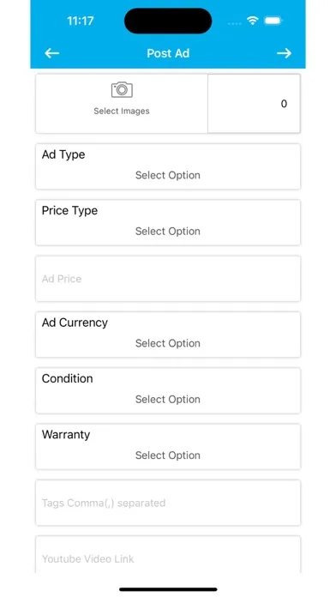336x597 pixels.
Task: Choose an option for Condition
Action: point(168,390)
